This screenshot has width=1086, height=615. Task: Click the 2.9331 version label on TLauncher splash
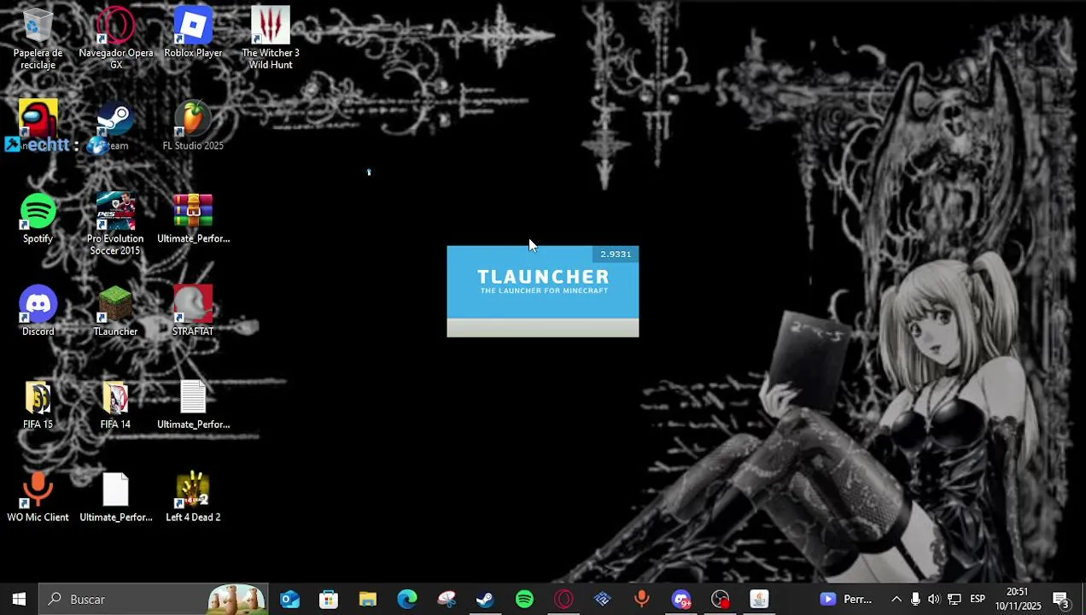616,254
